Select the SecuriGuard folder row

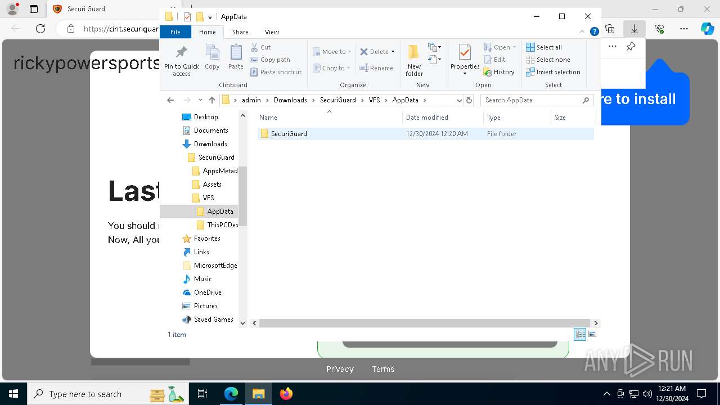click(425, 134)
